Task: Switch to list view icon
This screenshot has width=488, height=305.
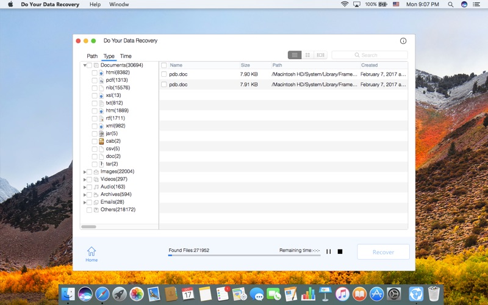Action: (x=295, y=55)
